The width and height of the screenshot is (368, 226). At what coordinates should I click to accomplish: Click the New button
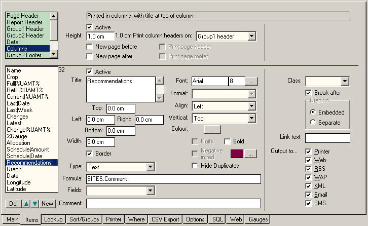point(48,204)
